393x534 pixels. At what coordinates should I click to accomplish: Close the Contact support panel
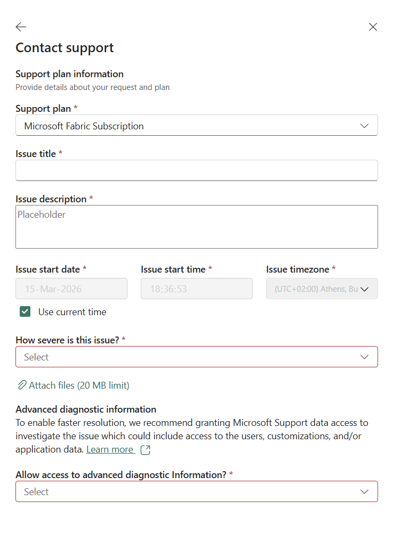point(373,27)
